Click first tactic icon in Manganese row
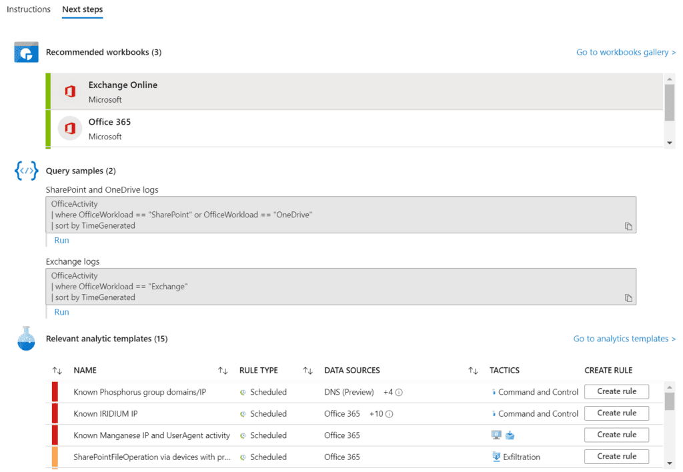Image resolution: width=683 pixels, height=472 pixels. click(496, 435)
